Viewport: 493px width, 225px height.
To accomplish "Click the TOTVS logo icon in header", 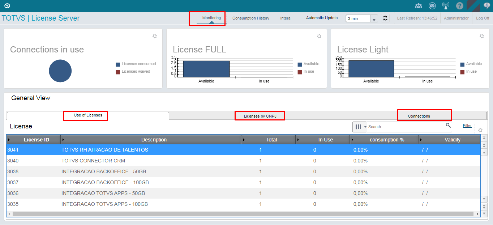I will 7,6.
